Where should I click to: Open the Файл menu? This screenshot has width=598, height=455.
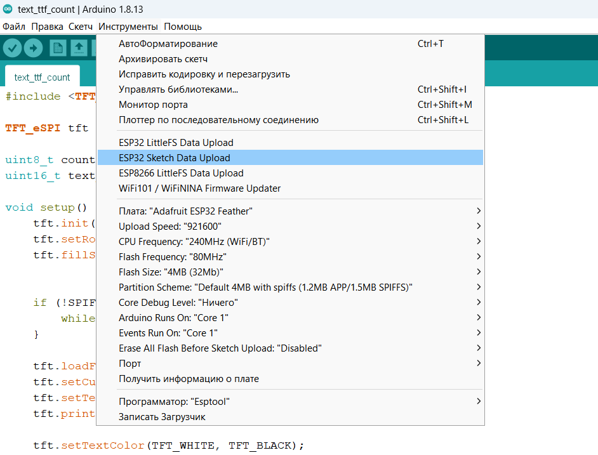(x=14, y=27)
